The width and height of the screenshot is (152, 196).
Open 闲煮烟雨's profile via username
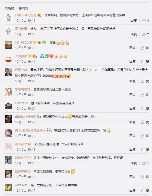(x=21, y=29)
